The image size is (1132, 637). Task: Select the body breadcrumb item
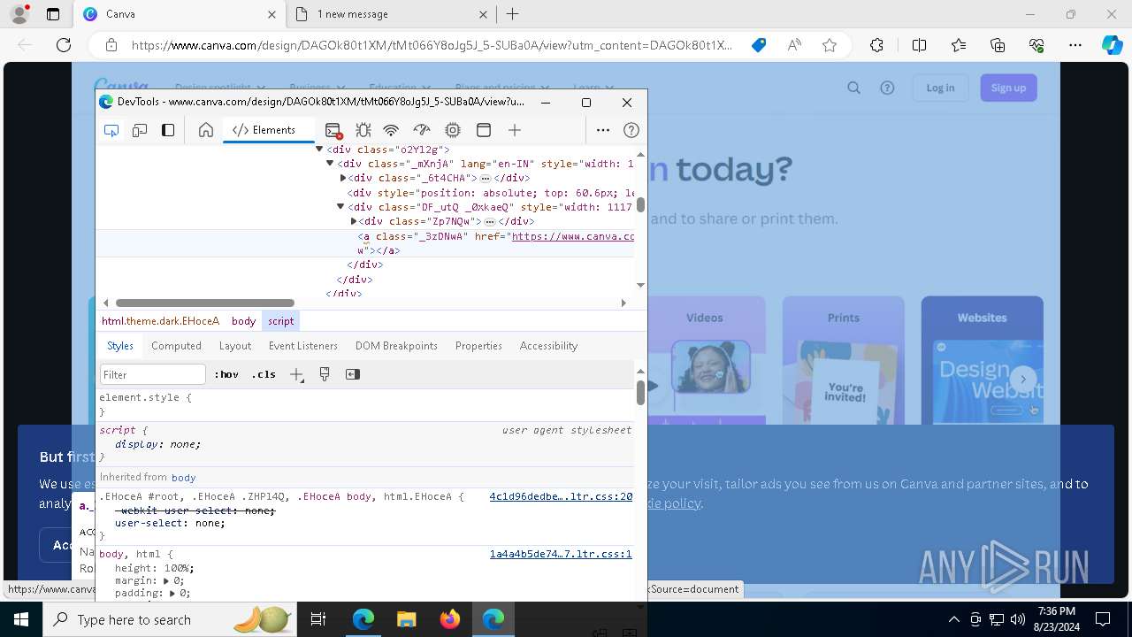click(x=243, y=321)
